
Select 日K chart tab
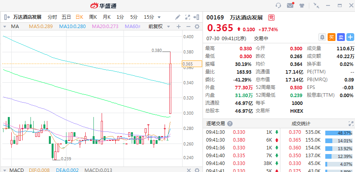pyautogui.click(x=79, y=17)
